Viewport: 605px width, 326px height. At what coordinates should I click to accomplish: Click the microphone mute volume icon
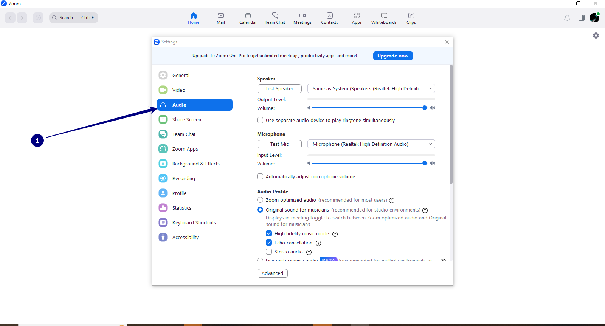[309, 163]
